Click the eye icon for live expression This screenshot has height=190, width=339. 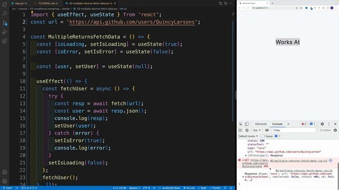267,130
